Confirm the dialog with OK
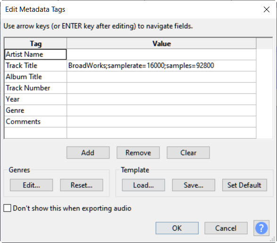Viewport: 277px width, 243px height. click(x=177, y=228)
